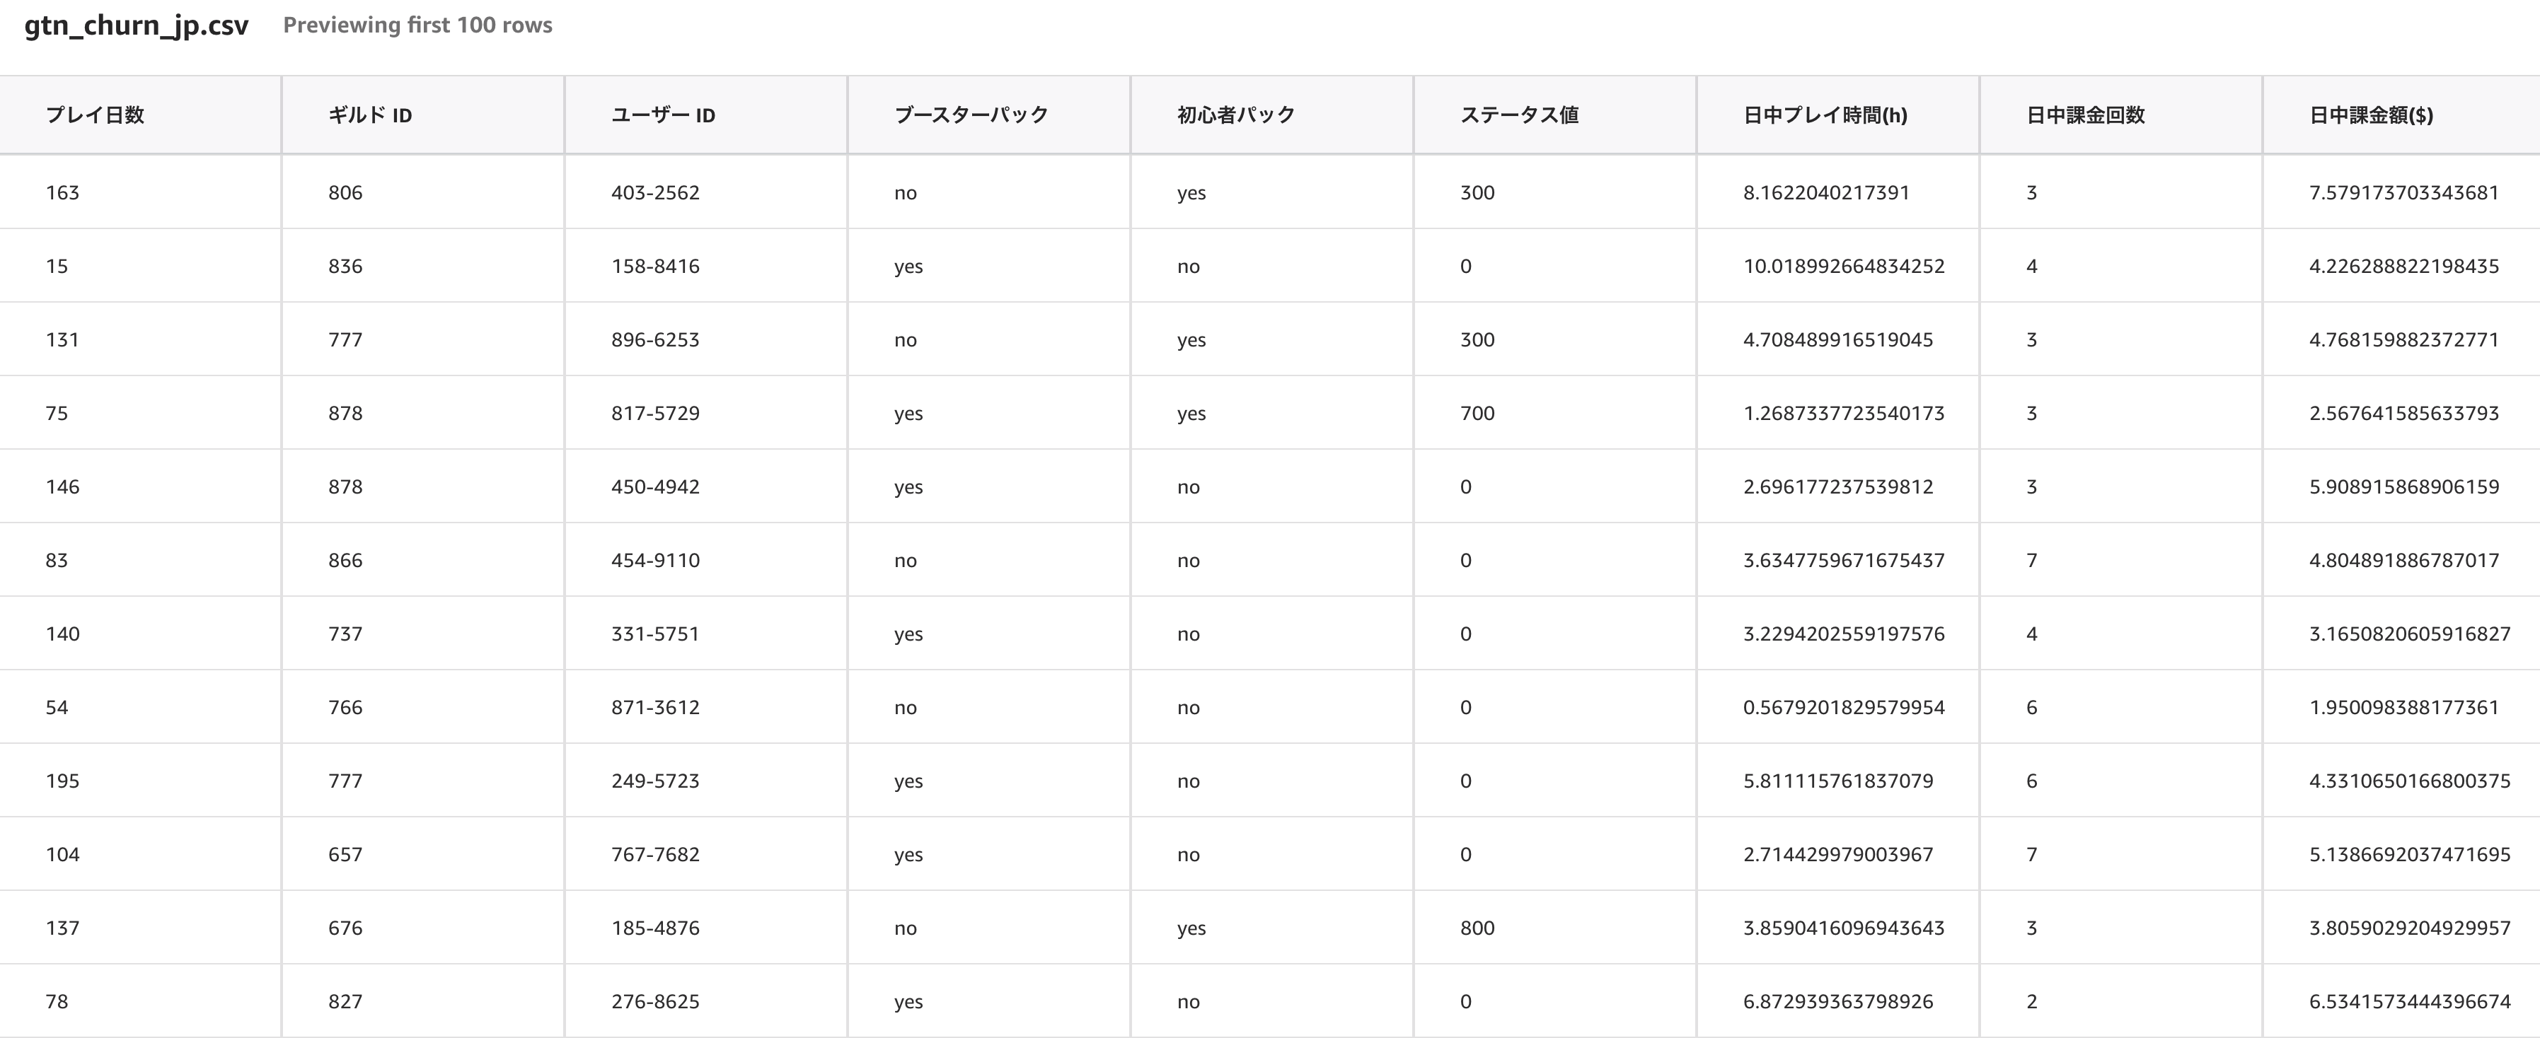The image size is (2540, 1038).
Task: Click the 日中課金回数 column header
Action: tap(2084, 115)
